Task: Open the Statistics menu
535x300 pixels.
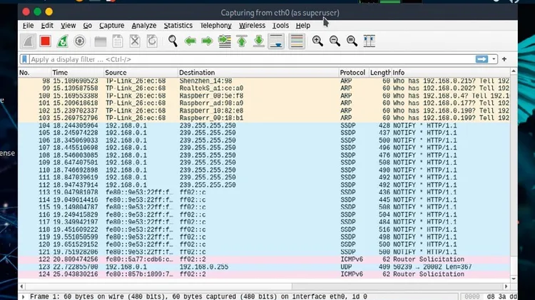Action: (x=178, y=26)
